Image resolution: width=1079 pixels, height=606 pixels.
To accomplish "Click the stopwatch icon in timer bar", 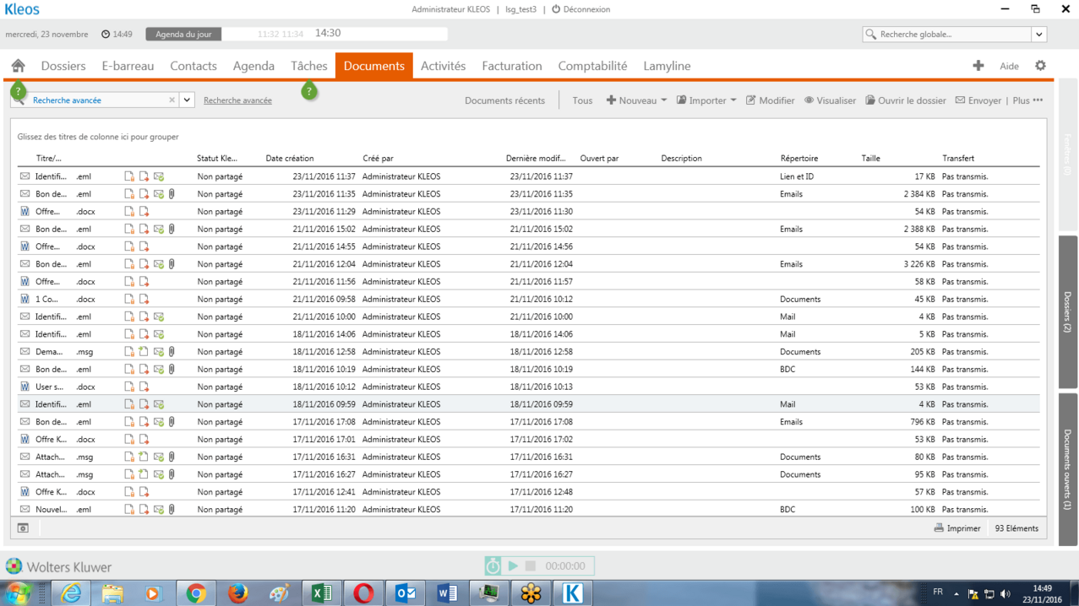I will pyautogui.click(x=493, y=565).
